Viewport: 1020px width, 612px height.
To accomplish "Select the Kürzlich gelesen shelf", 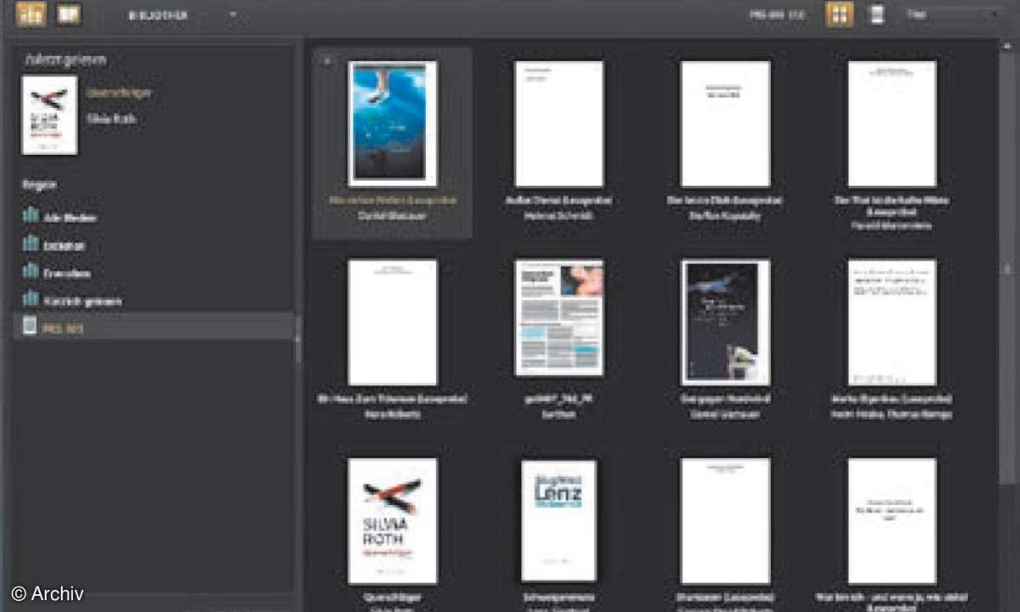I will (x=153, y=301).
